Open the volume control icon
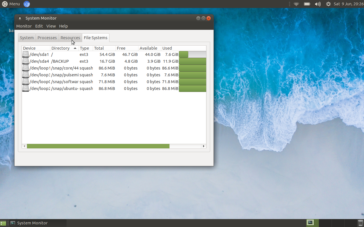 pyautogui.click(x=318, y=4)
